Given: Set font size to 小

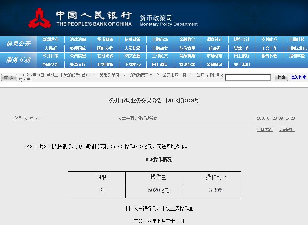Looking at the screenshot, I should (x=38, y=119).
